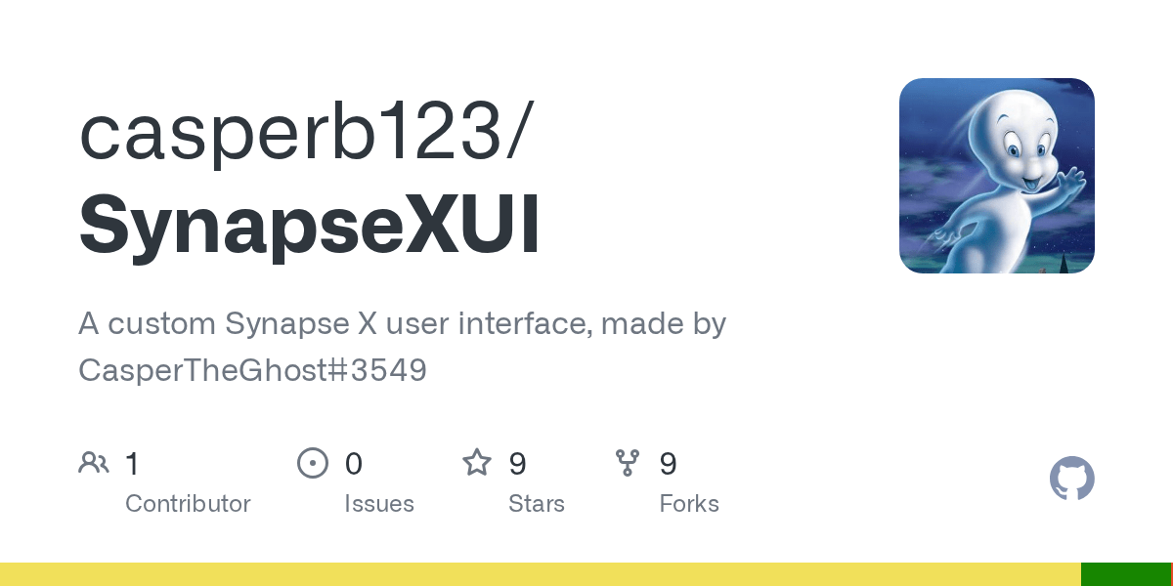Click the contributors people icon

click(x=94, y=462)
